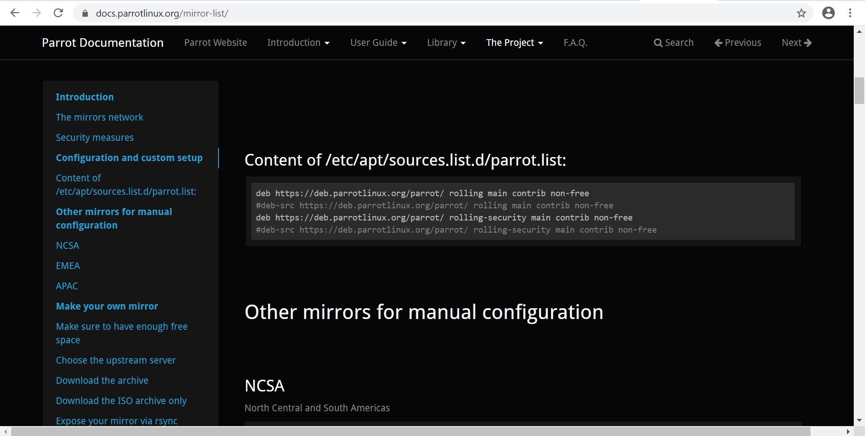Open Parrot Documentation home link

(103, 43)
